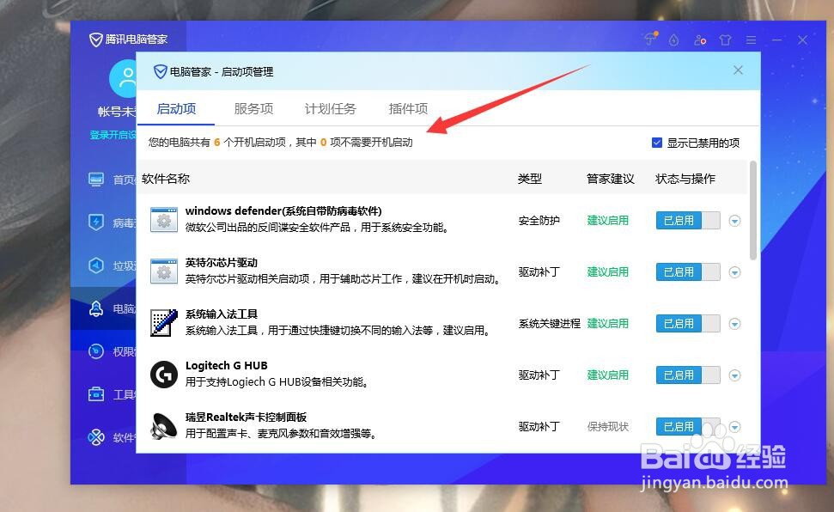Disable 英特尔芯片驱动 startup toggle
Viewport: 834px width, 512px height.
point(688,272)
